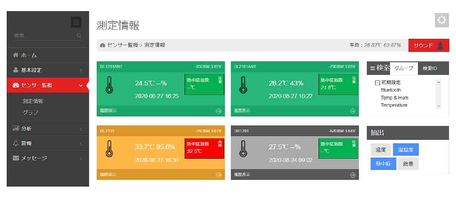The height and width of the screenshot is (198, 456).
Task: Click arrow icon on orange DL2101 card
Action: pos(218,175)
